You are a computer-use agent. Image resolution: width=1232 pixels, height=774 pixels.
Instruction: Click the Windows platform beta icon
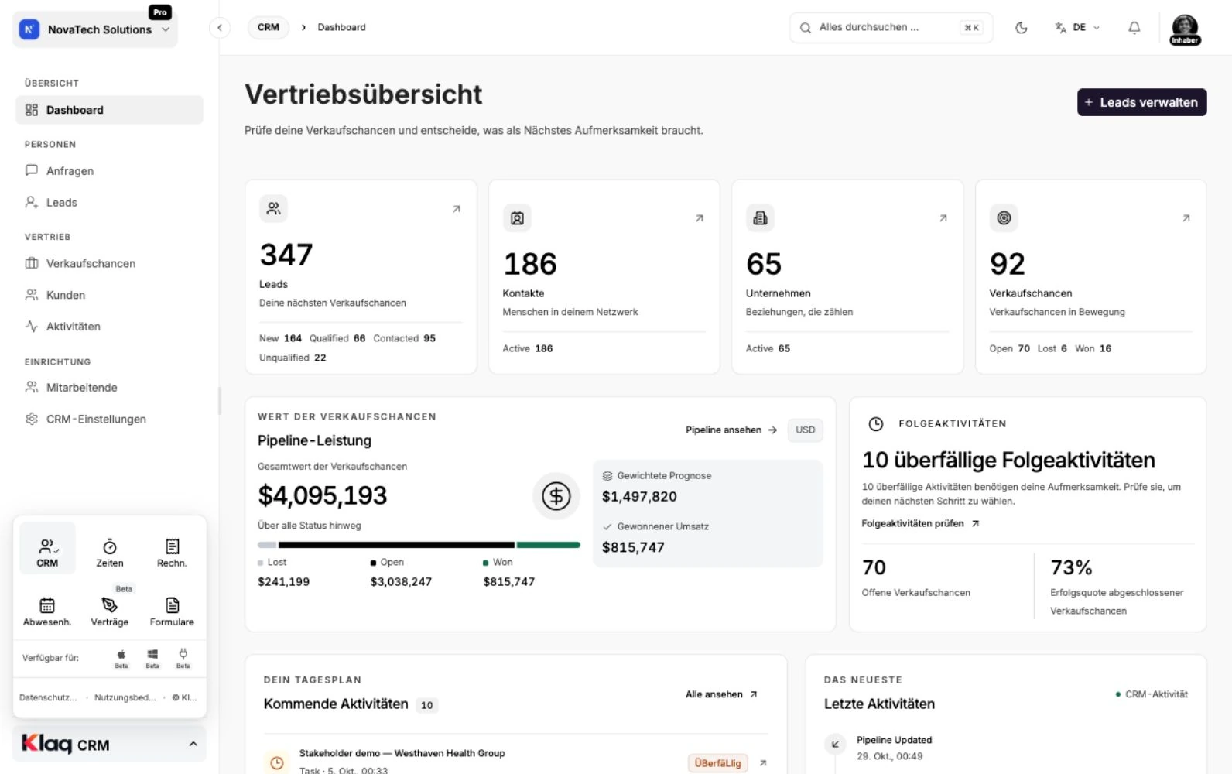(152, 659)
